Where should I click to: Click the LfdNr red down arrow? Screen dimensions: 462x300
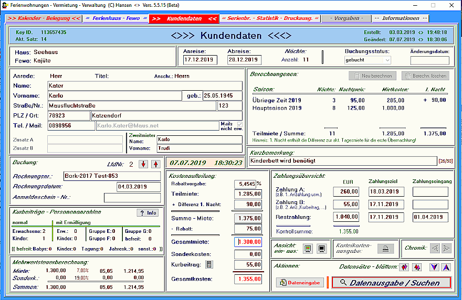[143, 164]
